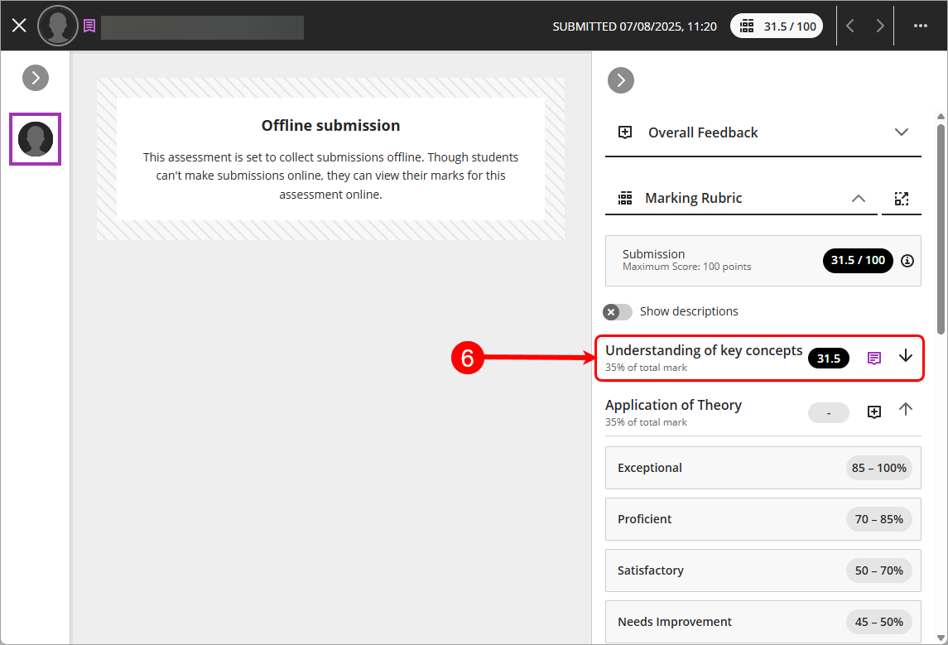This screenshot has width=948, height=645.
Task: Go to the previous submission arrow
Action: click(850, 26)
